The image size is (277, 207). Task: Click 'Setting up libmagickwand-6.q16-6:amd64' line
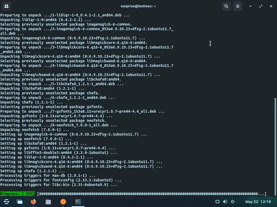tap(81, 166)
